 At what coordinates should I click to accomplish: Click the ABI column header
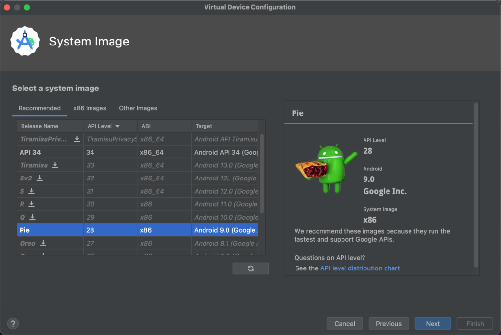pyautogui.click(x=164, y=126)
